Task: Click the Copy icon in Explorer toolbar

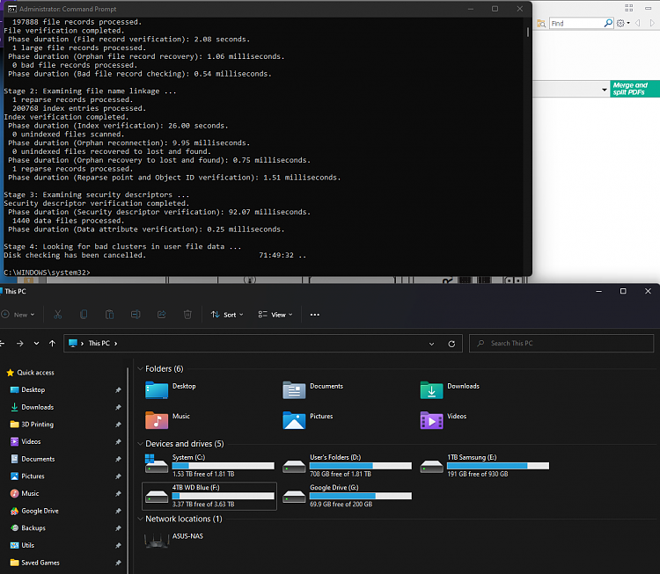Action: pyautogui.click(x=84, y=315)
